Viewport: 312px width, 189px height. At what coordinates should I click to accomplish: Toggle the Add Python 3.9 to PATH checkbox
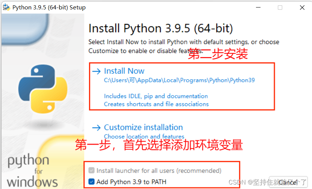click(x=91, y=181)
